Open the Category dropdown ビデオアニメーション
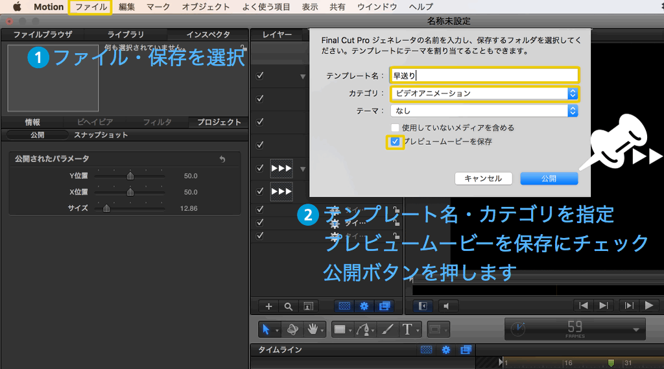Screen dimensions: 664x369 pos(484,93)
